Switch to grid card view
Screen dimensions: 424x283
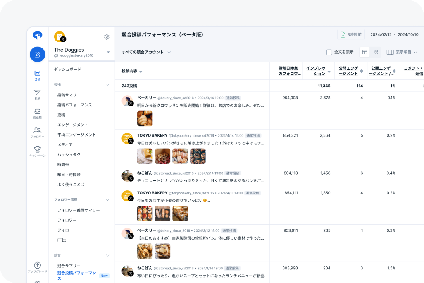(x=376, y=52)
